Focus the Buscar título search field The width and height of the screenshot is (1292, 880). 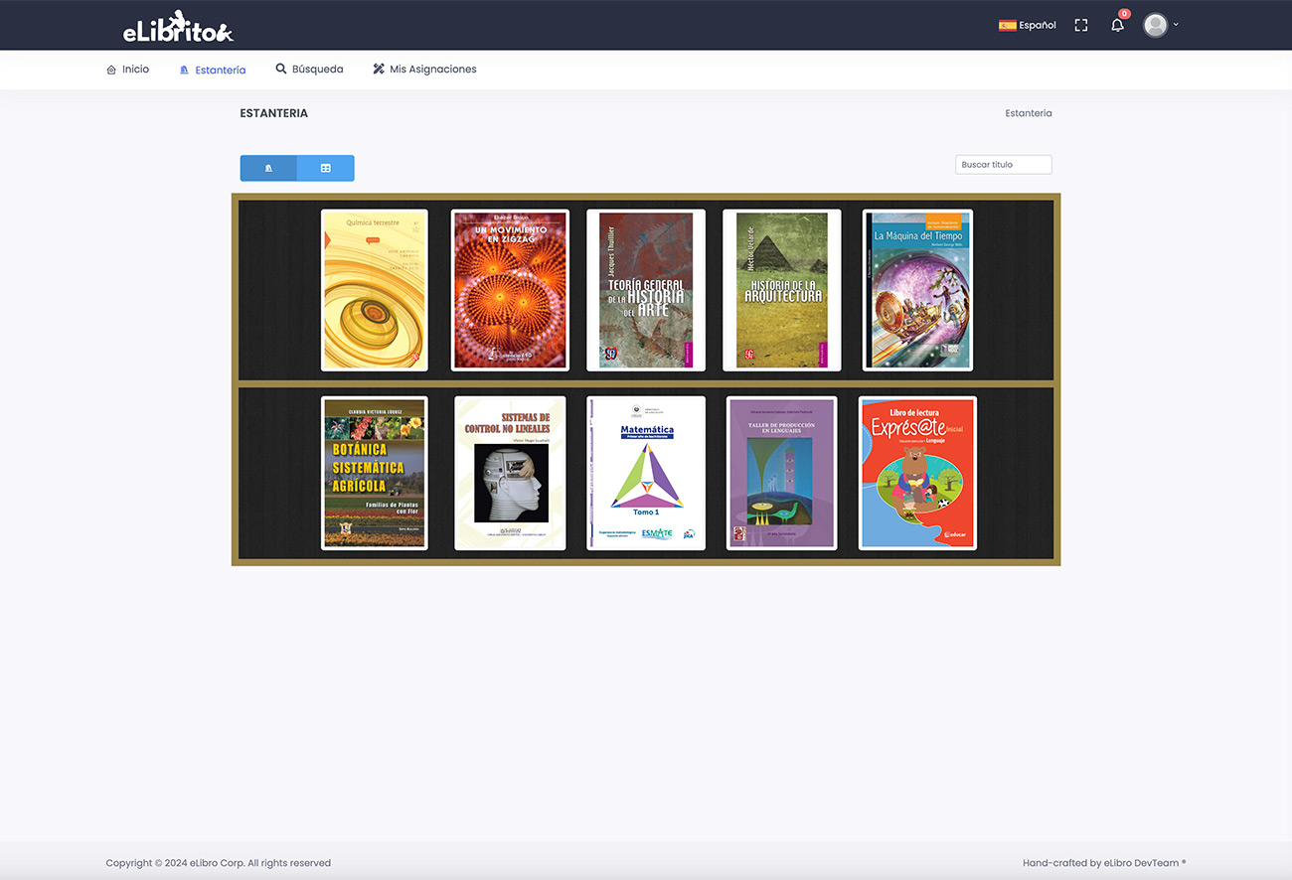(1003, 165)
